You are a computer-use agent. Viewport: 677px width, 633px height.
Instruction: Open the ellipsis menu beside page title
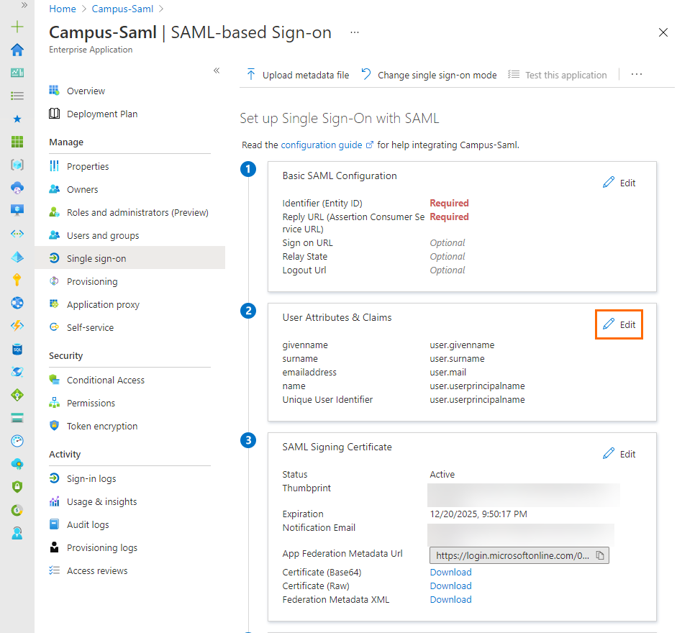[355, 32]
